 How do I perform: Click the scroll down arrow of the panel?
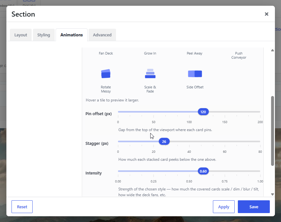(x=272, y=194)
